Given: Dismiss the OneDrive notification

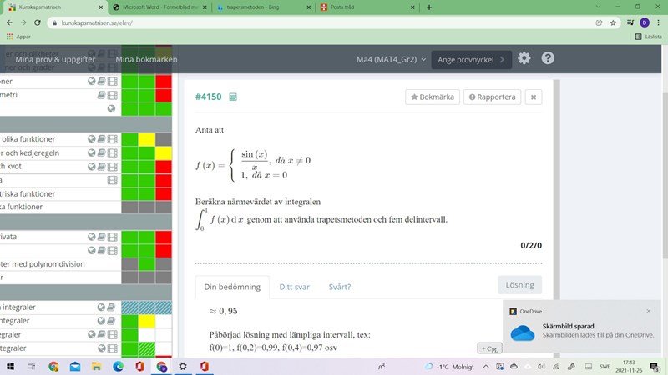Looking at the screenshot, I should point(648,311).
